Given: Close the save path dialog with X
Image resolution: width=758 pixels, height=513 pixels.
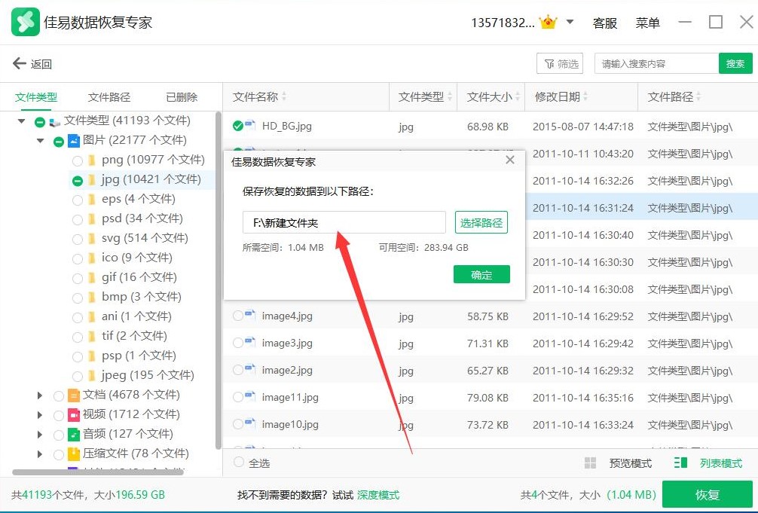Looking at the screenshot, I should [x=510, y=160].
